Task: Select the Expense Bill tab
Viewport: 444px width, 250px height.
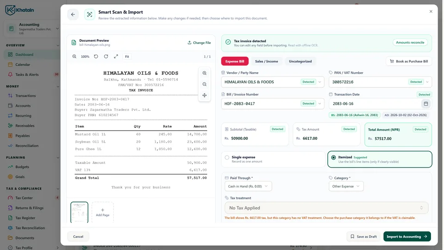Action: coord(235,61)
